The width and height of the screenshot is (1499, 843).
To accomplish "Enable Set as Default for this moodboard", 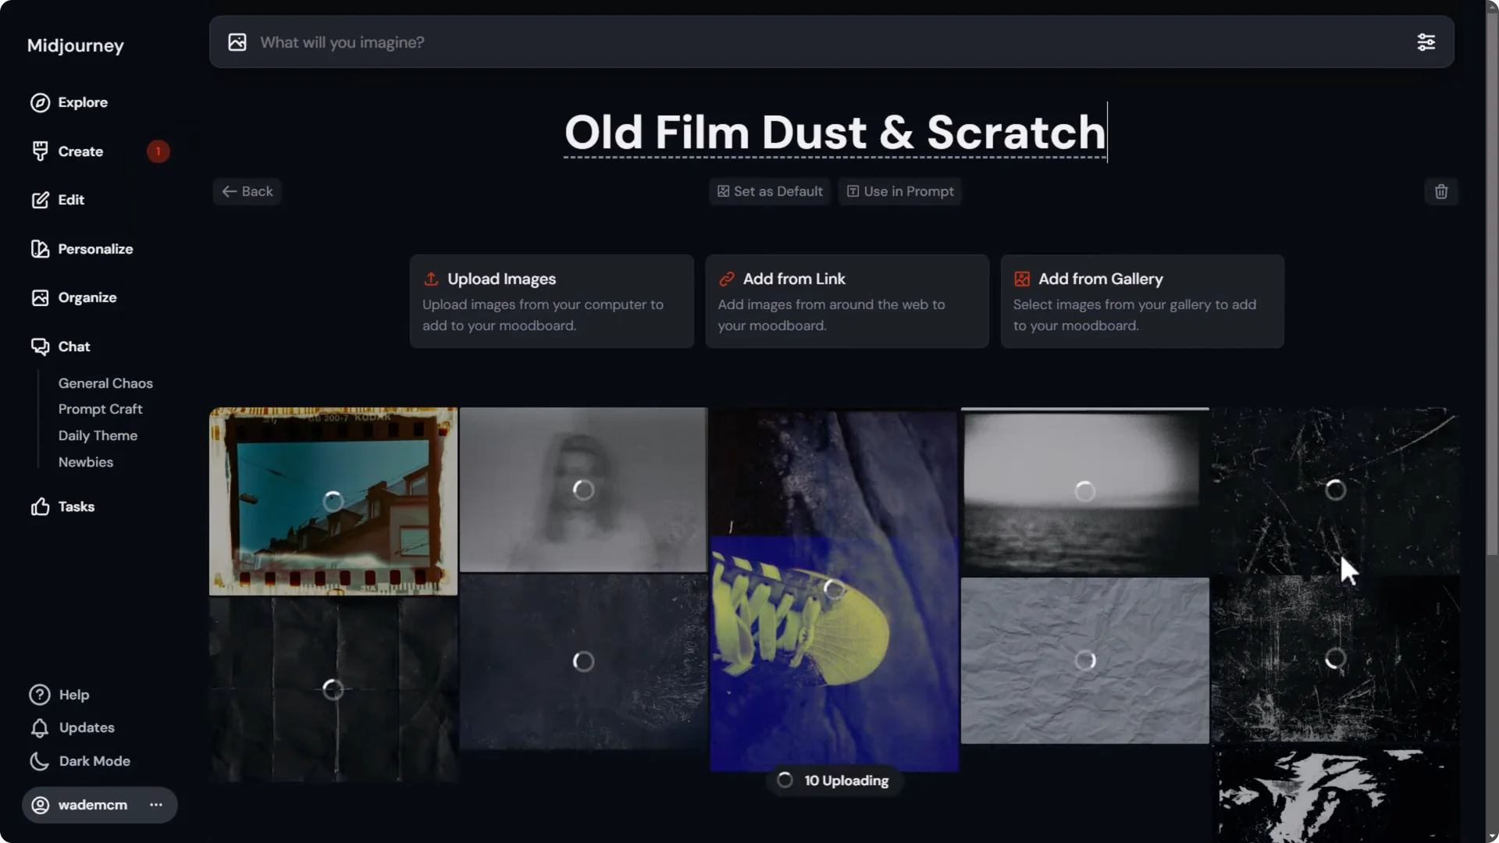I will tap(769, 191).
